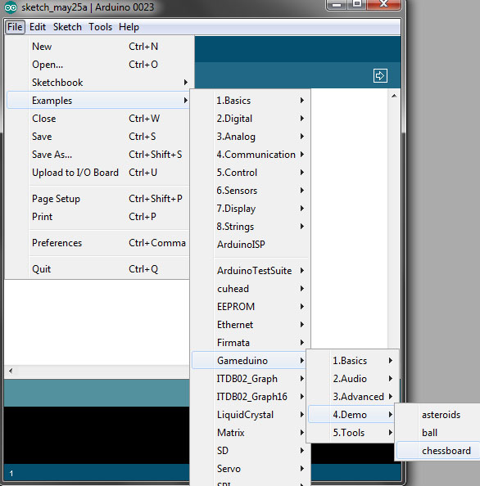Expand Gameduino 2.Audio submenu

353,379
